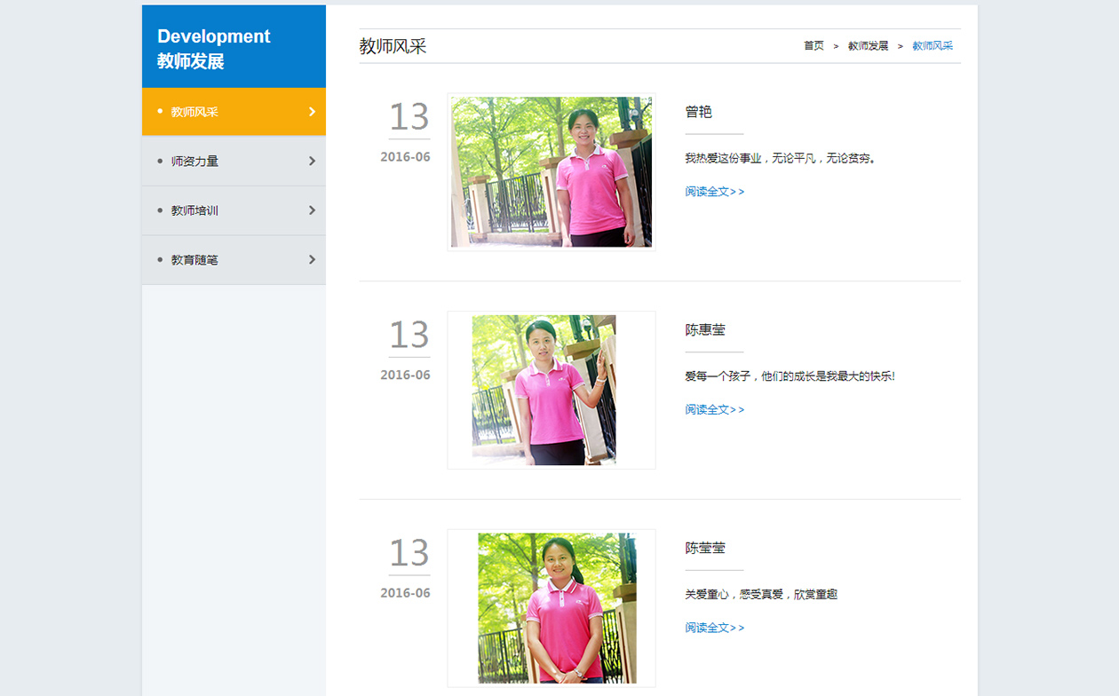1119x696 pixels.
Task: Click the 2016-06 date beside 陈惠莹's photo
Action: click(405, 376)
